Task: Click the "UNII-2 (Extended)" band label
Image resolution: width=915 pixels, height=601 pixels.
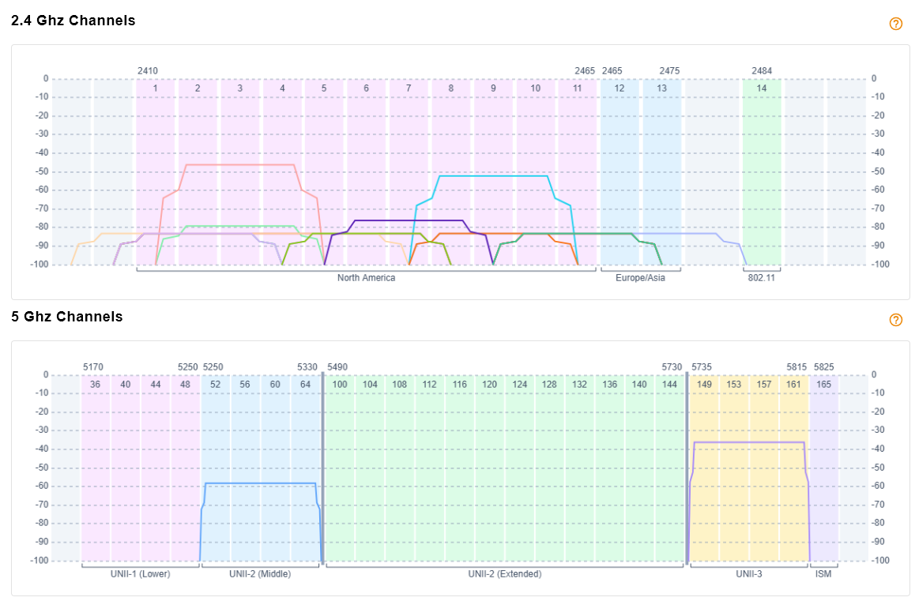Action: coord(505,574)
